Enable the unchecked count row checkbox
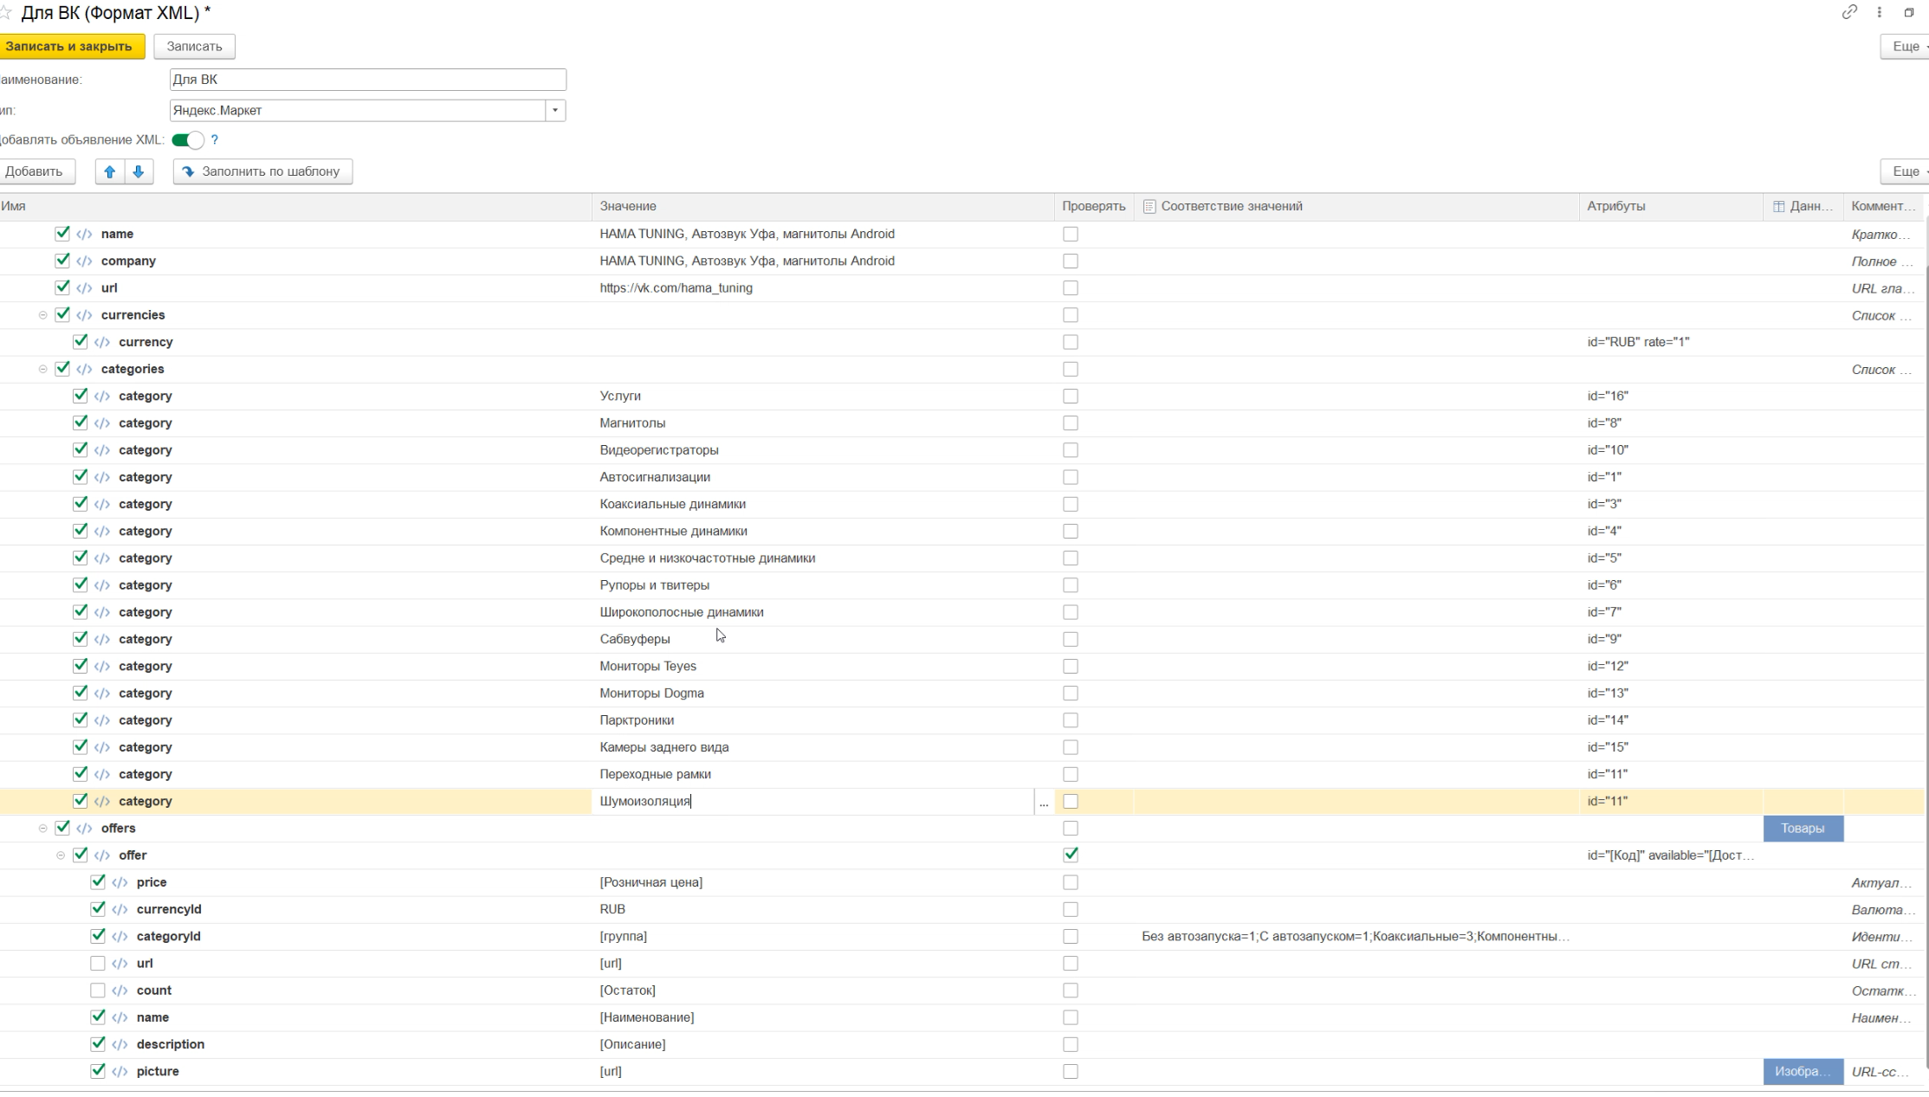 [98, 990]
